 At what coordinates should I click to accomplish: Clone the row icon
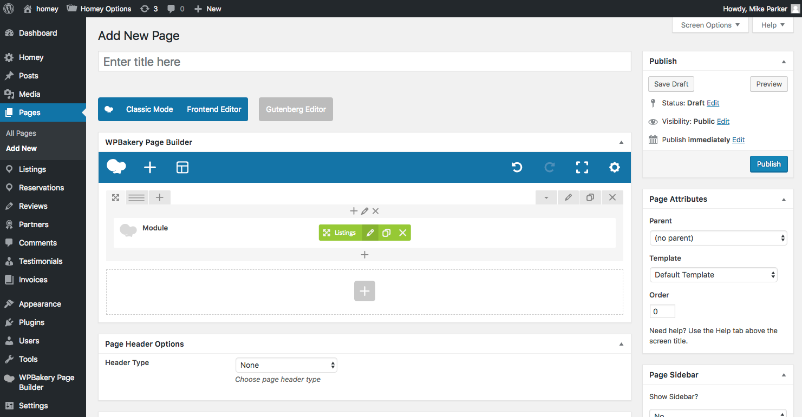point(590,197)
